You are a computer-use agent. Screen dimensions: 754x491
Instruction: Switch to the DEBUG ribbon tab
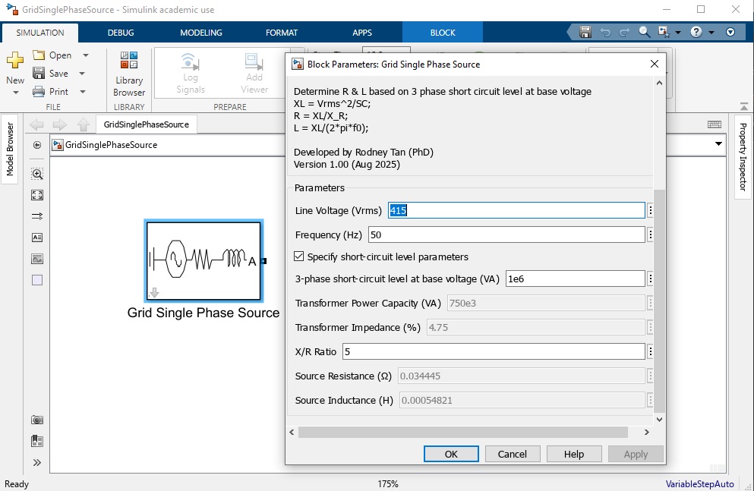click(121, 33)
